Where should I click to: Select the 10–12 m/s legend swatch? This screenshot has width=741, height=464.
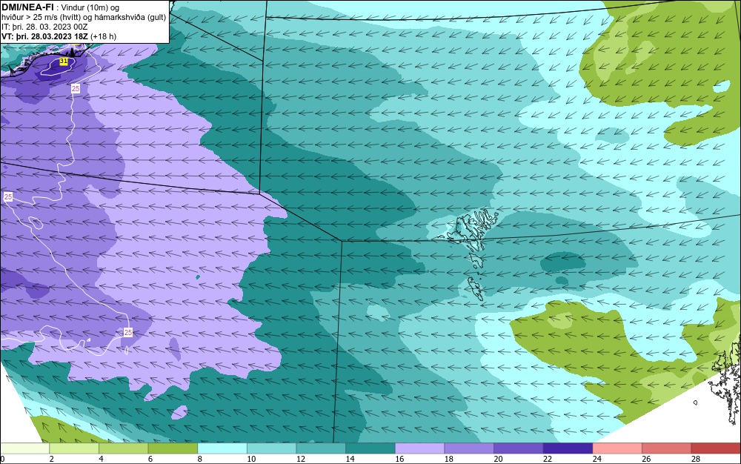[272, 448]
